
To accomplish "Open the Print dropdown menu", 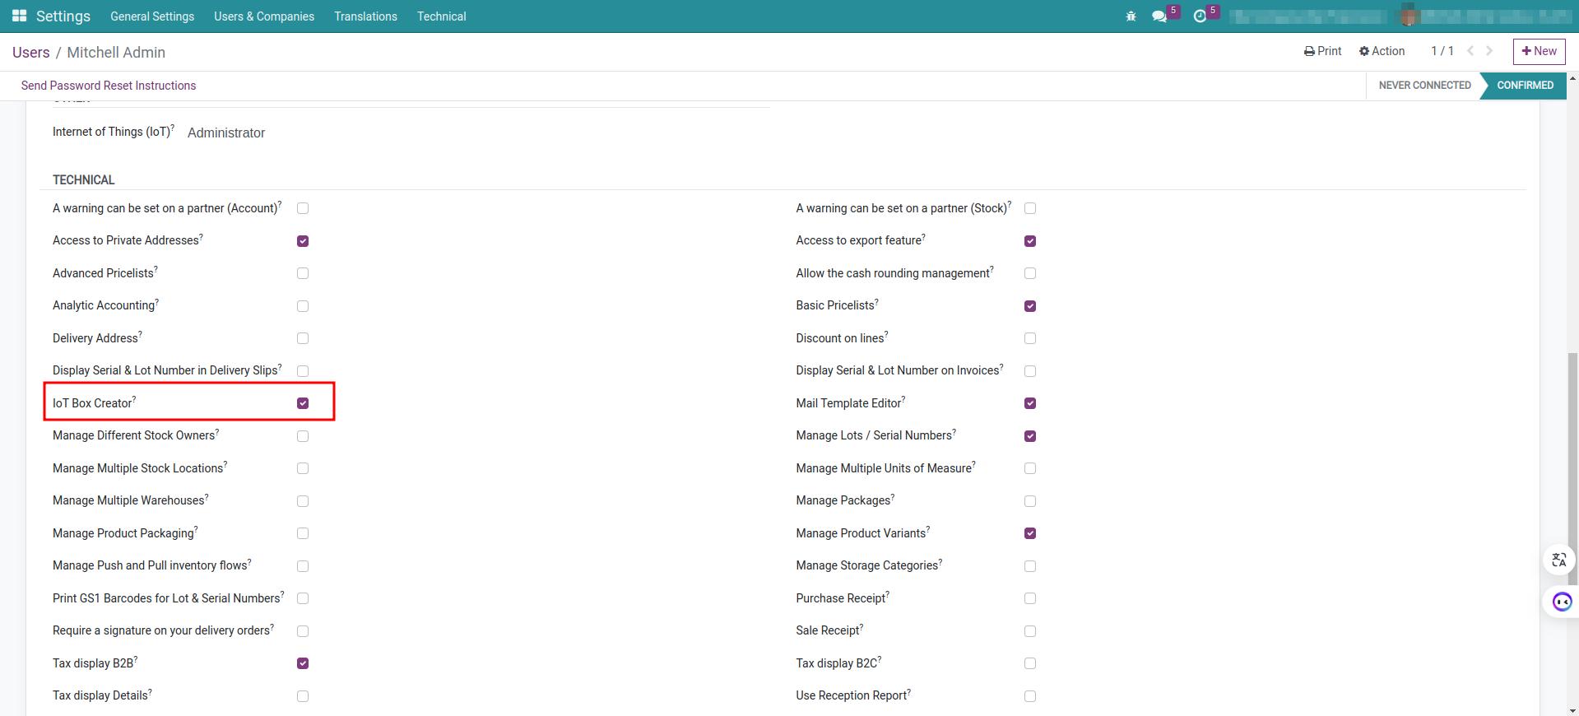I will [1322, 51].
